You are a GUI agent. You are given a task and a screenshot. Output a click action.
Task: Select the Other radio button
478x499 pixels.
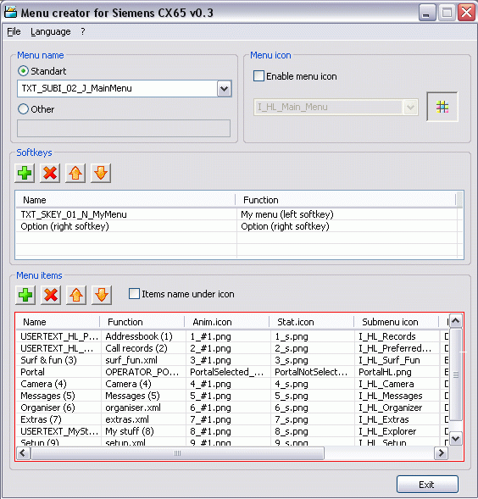coord(23,109)
